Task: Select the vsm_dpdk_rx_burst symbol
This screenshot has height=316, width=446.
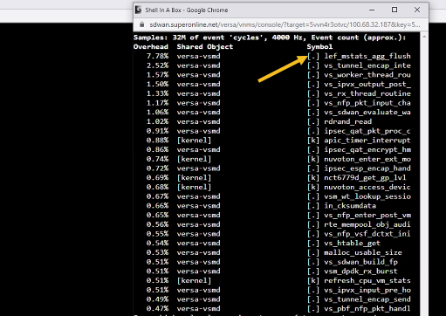Action: click(x=360, y=271)
